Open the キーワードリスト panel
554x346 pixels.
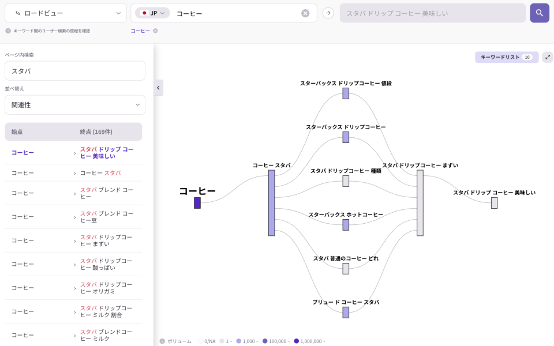coord(506,57)
